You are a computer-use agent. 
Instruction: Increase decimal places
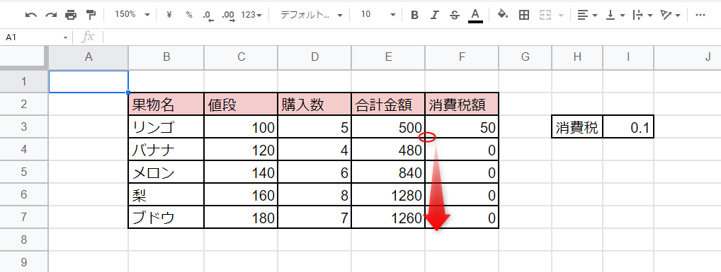click(228, 15)
